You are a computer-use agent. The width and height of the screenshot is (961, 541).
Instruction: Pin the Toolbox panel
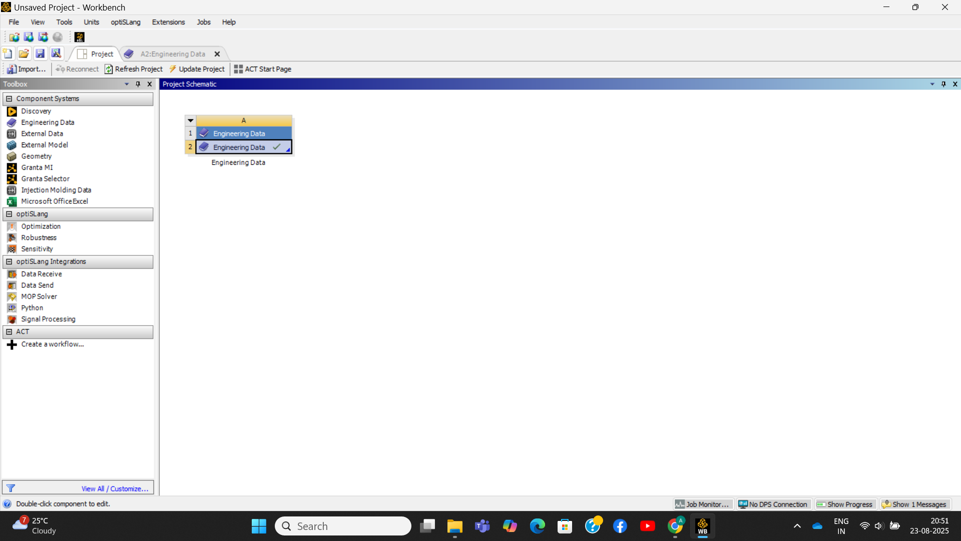click(138, 84)
